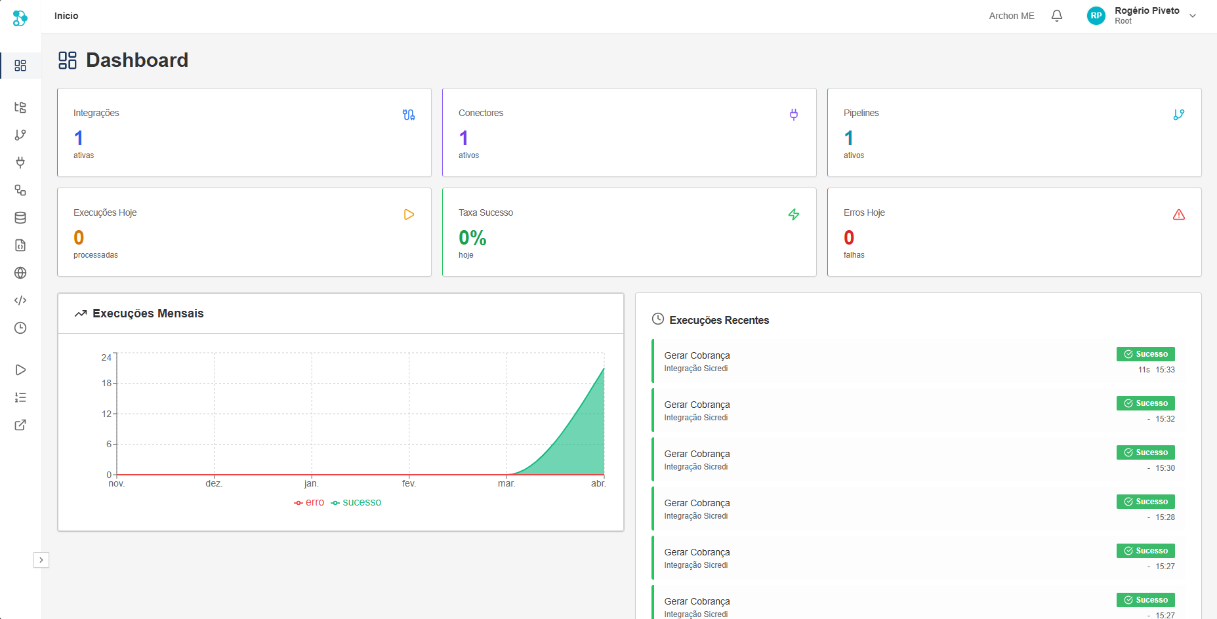Open the globe icon in the left sidebar
The width and height of the screenshot is (1217, 619).
click(20, 273)
